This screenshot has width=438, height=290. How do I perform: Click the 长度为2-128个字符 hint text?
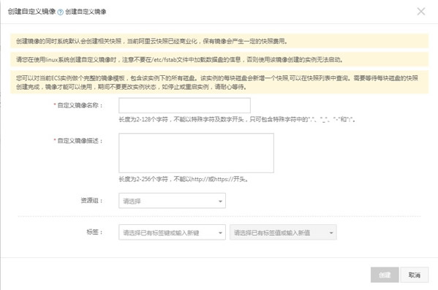[x=238, y=120]
